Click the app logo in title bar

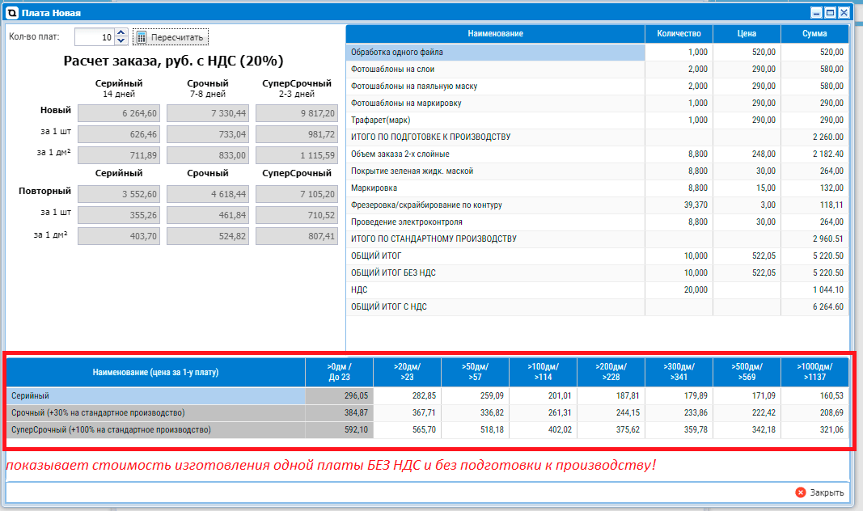pos(11,13)
